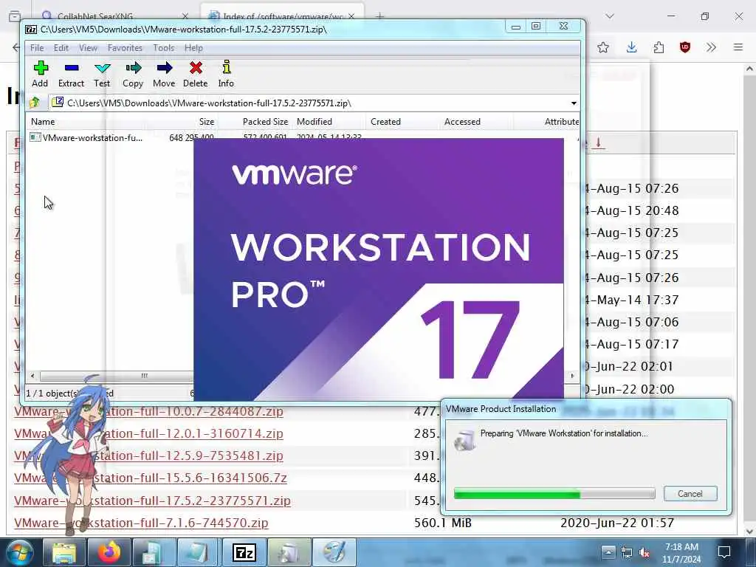The width and height of the screenshot is (756, 567).
Task: Switch to Firefox on the taskbar
Action: 109,552
